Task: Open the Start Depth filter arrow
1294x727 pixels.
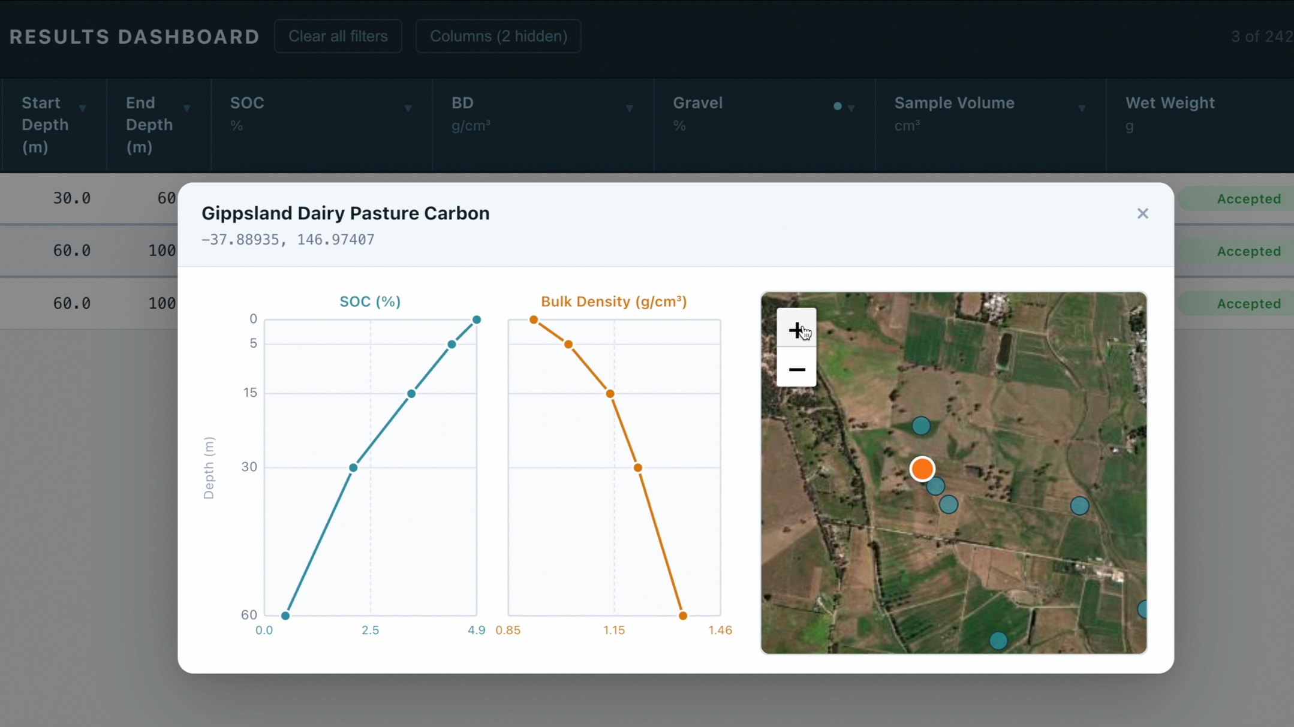Action: (x=83, y=108)
